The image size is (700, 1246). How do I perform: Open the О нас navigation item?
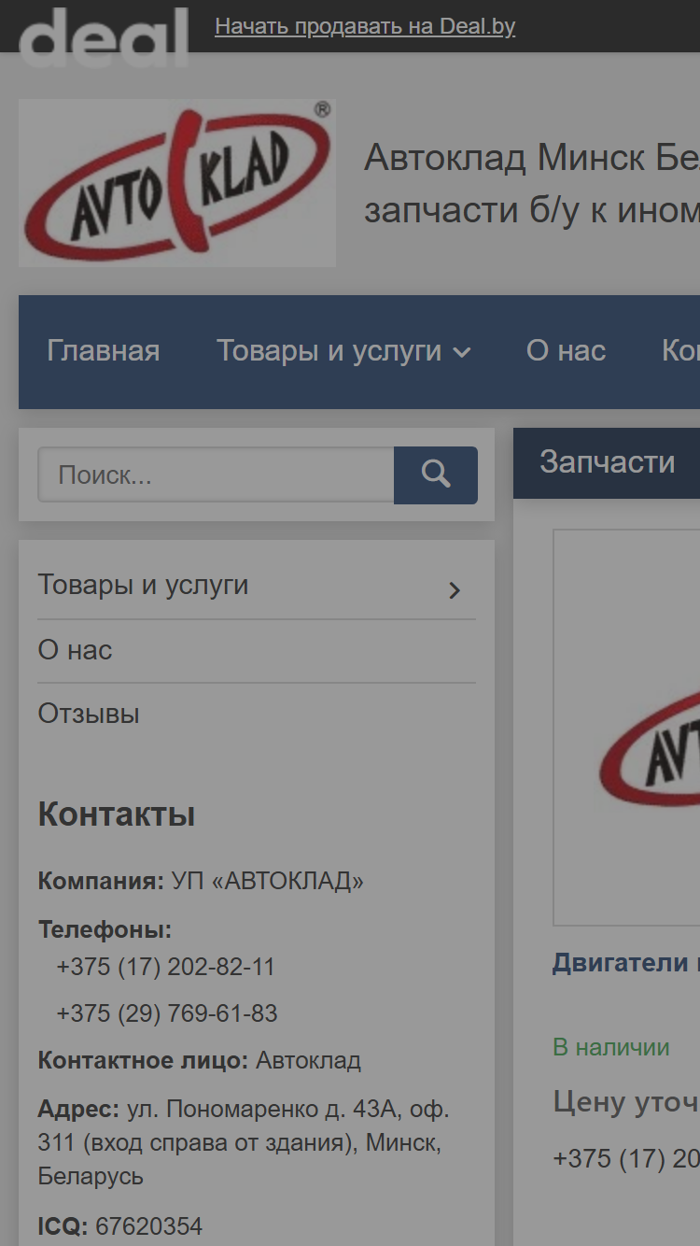(566, 351)
